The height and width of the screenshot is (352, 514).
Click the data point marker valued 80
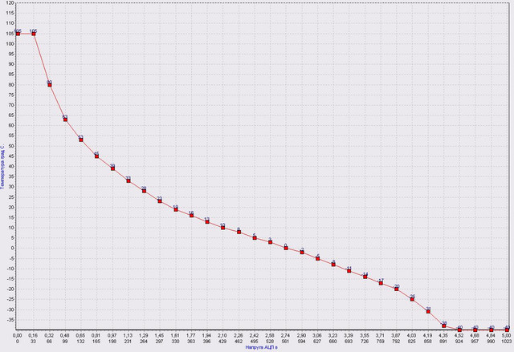coord(50,85)
